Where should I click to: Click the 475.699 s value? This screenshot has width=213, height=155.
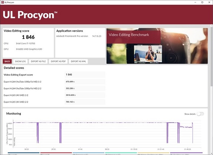click(x=70, y=82)
